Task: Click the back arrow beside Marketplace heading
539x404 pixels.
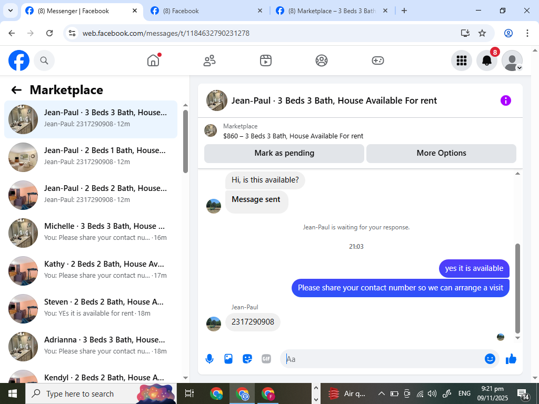Action: [16, 90]
